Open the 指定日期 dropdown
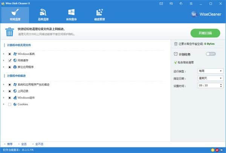Image resolution: width=226 pixels, height=153 pixels. click(210, 78)
